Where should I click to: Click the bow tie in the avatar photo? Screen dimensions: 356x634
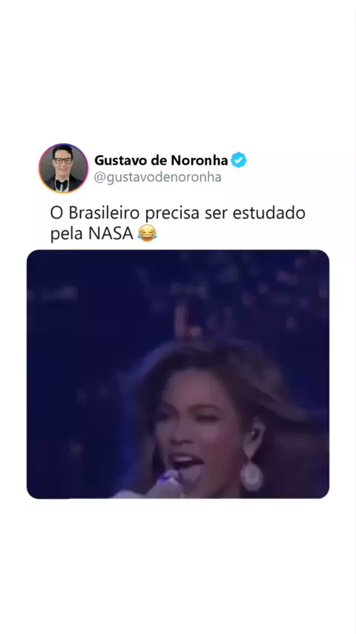point(62,183)
